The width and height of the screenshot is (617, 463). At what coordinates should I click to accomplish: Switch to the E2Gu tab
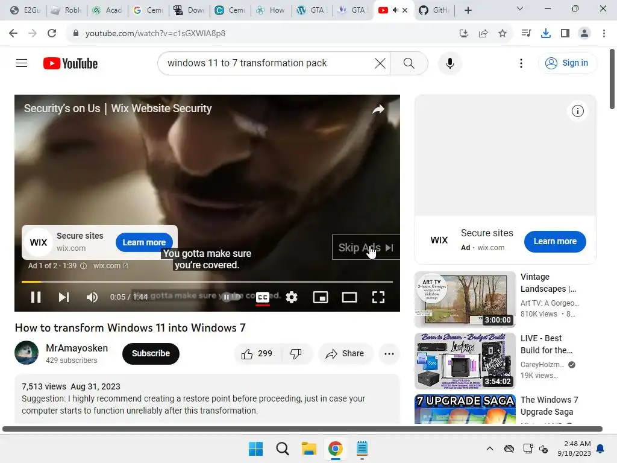point(25,10)
